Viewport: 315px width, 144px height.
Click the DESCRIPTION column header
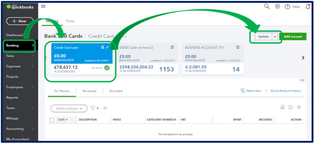point(88,119)
